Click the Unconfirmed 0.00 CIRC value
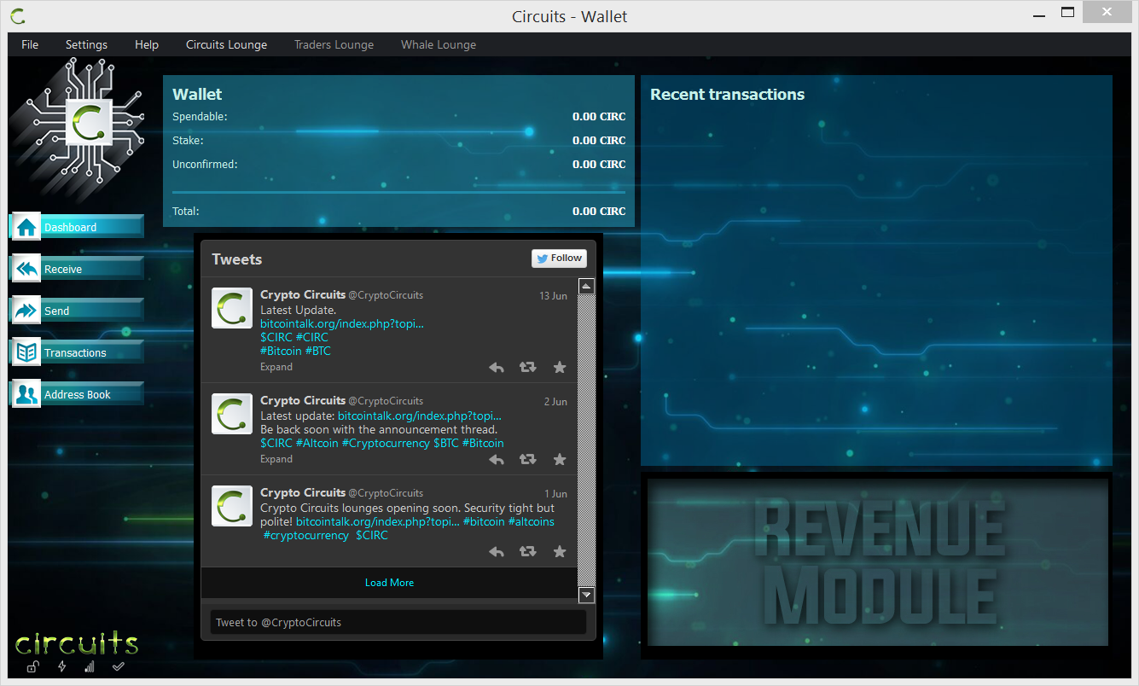This screenshot has width=1139, height=686. pyautogui.click(x=599, y=165)
